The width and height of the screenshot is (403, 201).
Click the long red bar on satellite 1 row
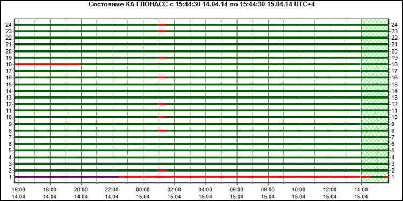[x=240, y=177]
